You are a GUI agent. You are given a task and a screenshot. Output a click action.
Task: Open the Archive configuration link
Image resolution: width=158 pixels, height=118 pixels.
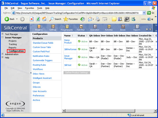coord(36,100)
